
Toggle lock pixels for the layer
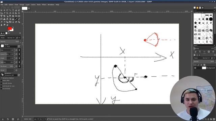tap(198, 65)
